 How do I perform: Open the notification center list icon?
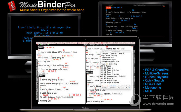(133, 43)
